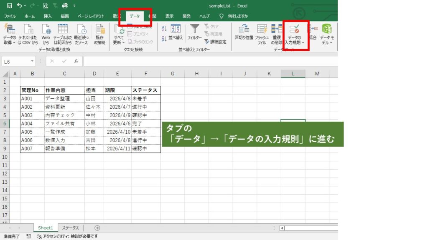This screenshot has width=428, height=240.
Task: Open Text to Columns (区切り位置) tool
Action: (244, 29)
